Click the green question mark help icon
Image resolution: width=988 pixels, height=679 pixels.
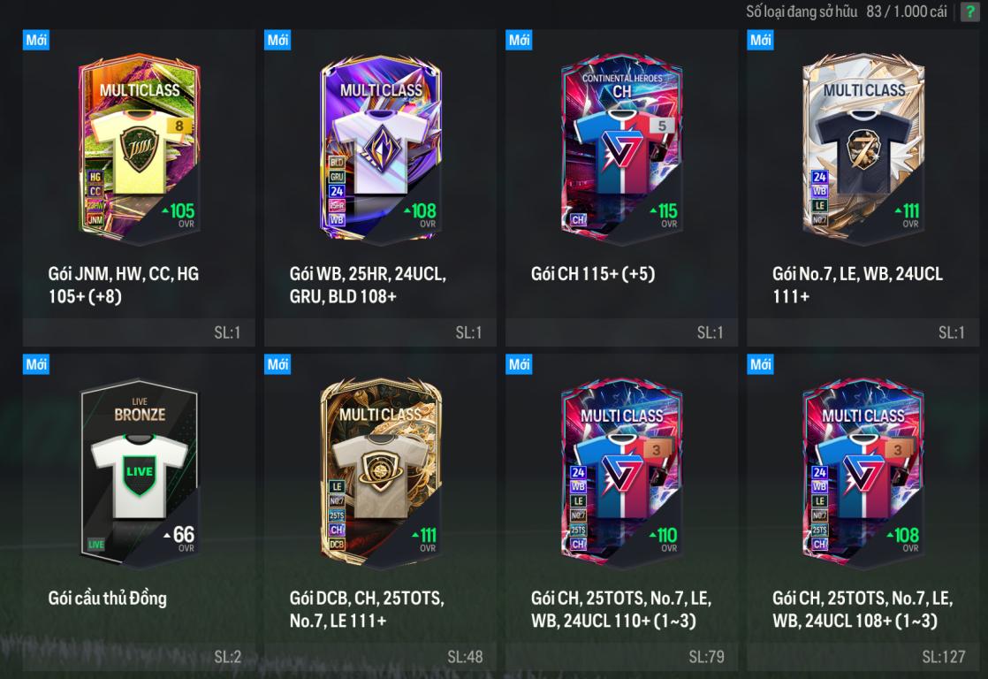pyautogui.click(x=969, y=11)
